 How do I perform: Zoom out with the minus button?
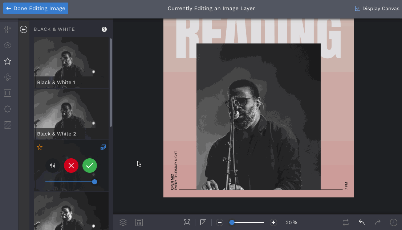point(219,222)
